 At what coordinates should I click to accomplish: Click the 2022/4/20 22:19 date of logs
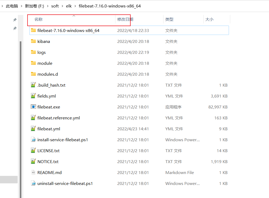pos(133,52)
